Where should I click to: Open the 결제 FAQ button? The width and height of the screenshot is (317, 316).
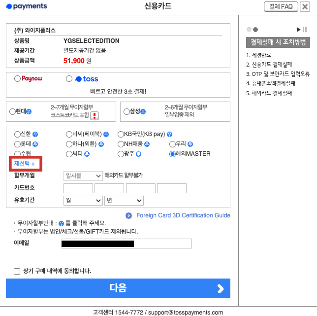click(281, 6)
